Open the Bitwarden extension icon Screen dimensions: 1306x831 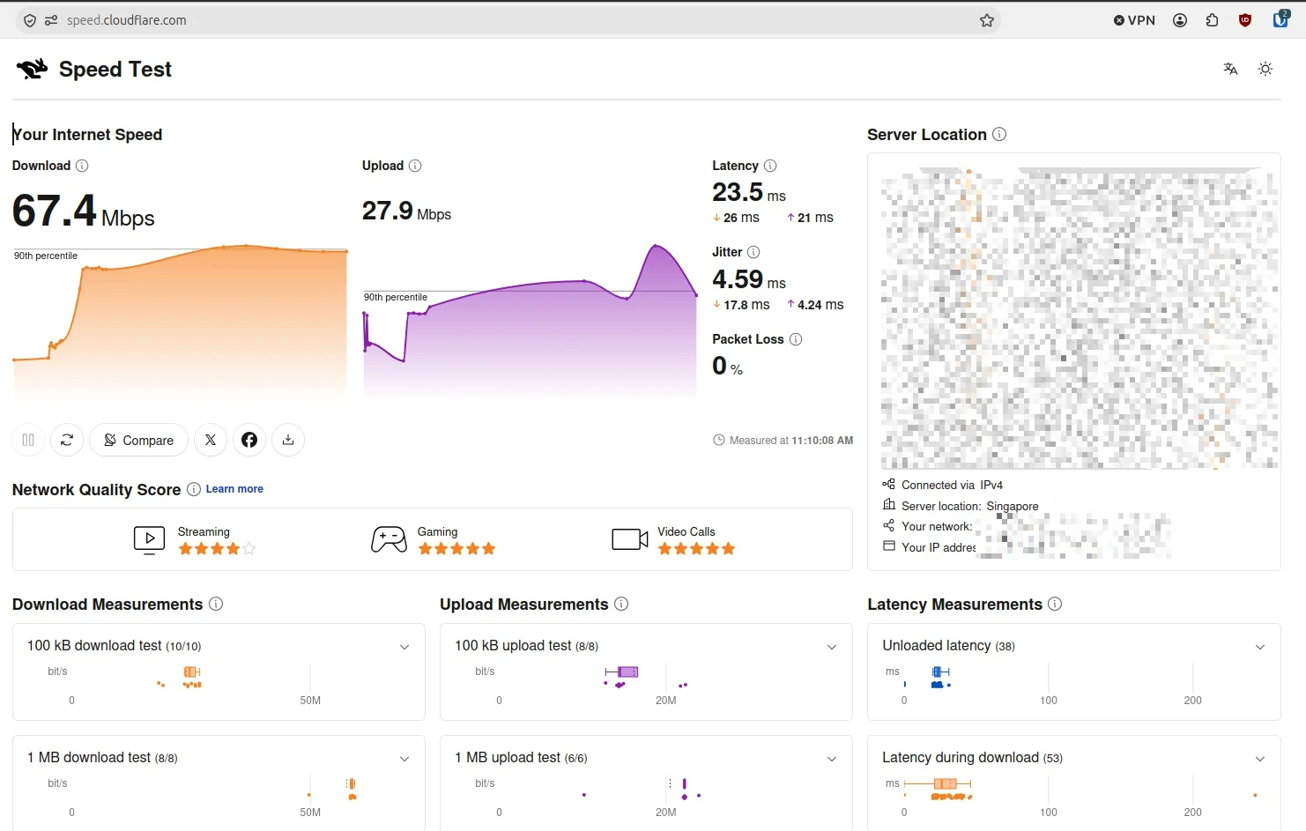coord(1280,19)
